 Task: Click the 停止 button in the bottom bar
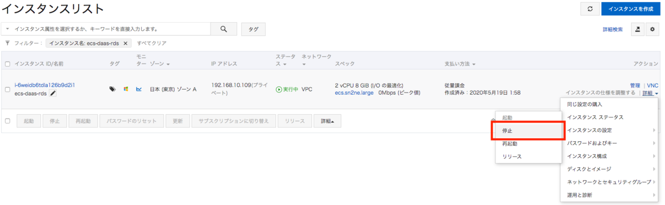point(55,121)
